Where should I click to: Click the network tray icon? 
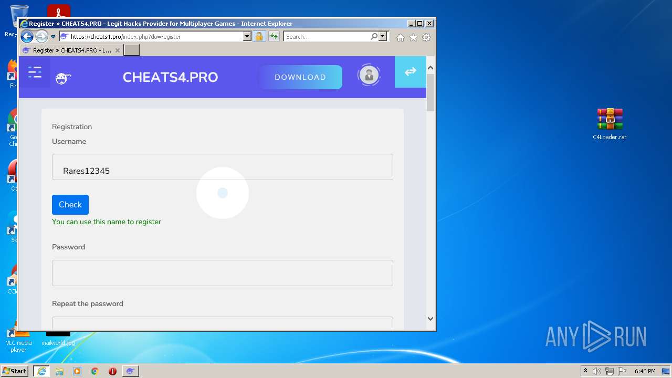pos(610,371)
